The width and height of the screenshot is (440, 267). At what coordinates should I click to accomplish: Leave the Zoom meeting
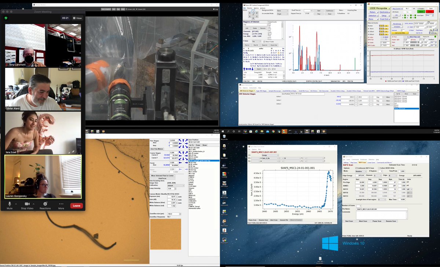coord(76,206)
